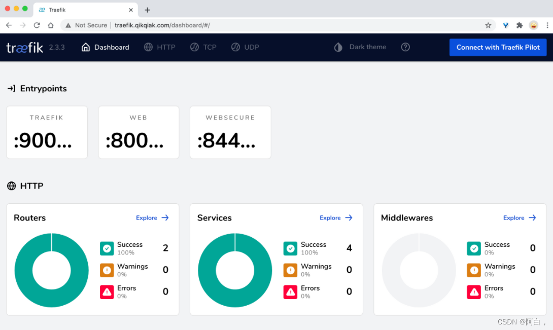Screen dimensions: 553x330
Task: Open a new browser tab
Action: [x=148, y=10]
